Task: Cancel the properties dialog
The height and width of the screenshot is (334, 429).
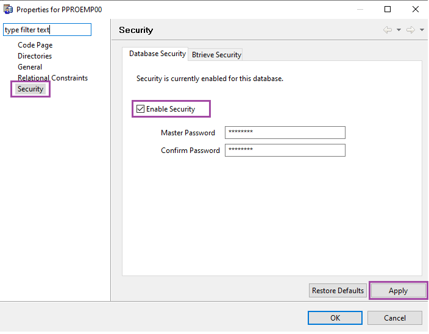Action: [394, 318]
